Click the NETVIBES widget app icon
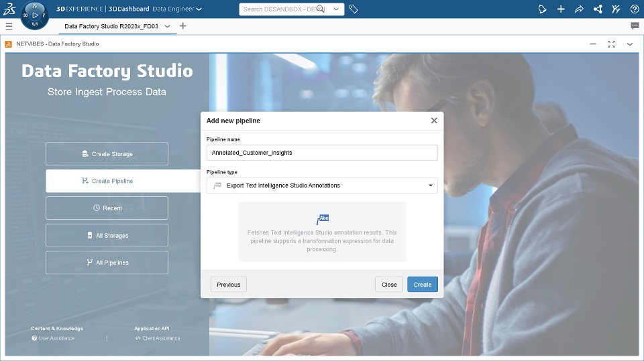Viewport: 644px width, 361px height. 9,44
